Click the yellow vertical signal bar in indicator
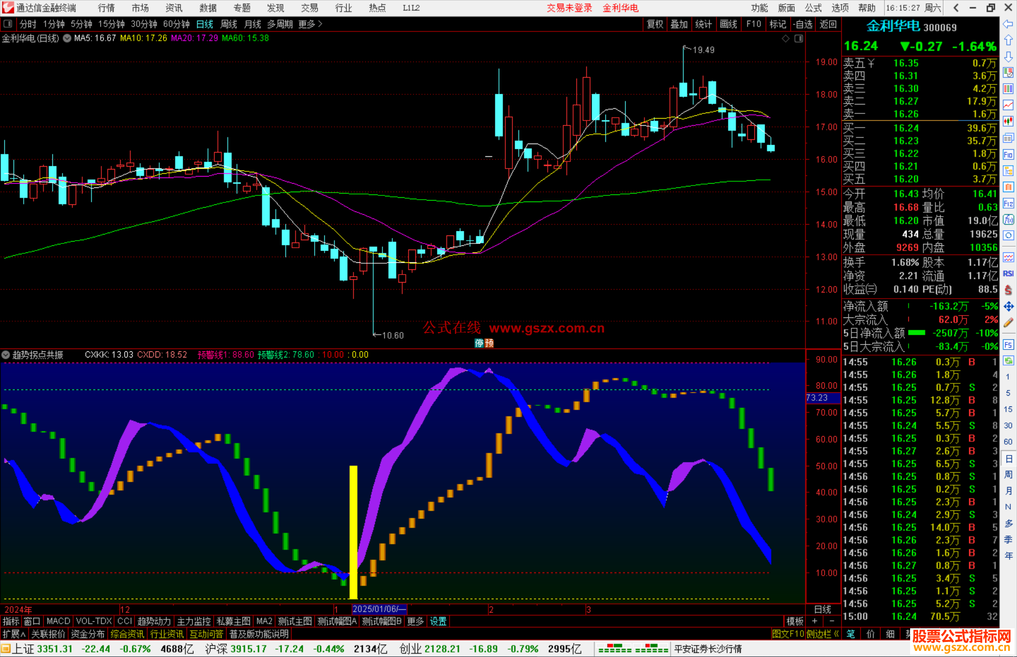 (x=353, y=532)
